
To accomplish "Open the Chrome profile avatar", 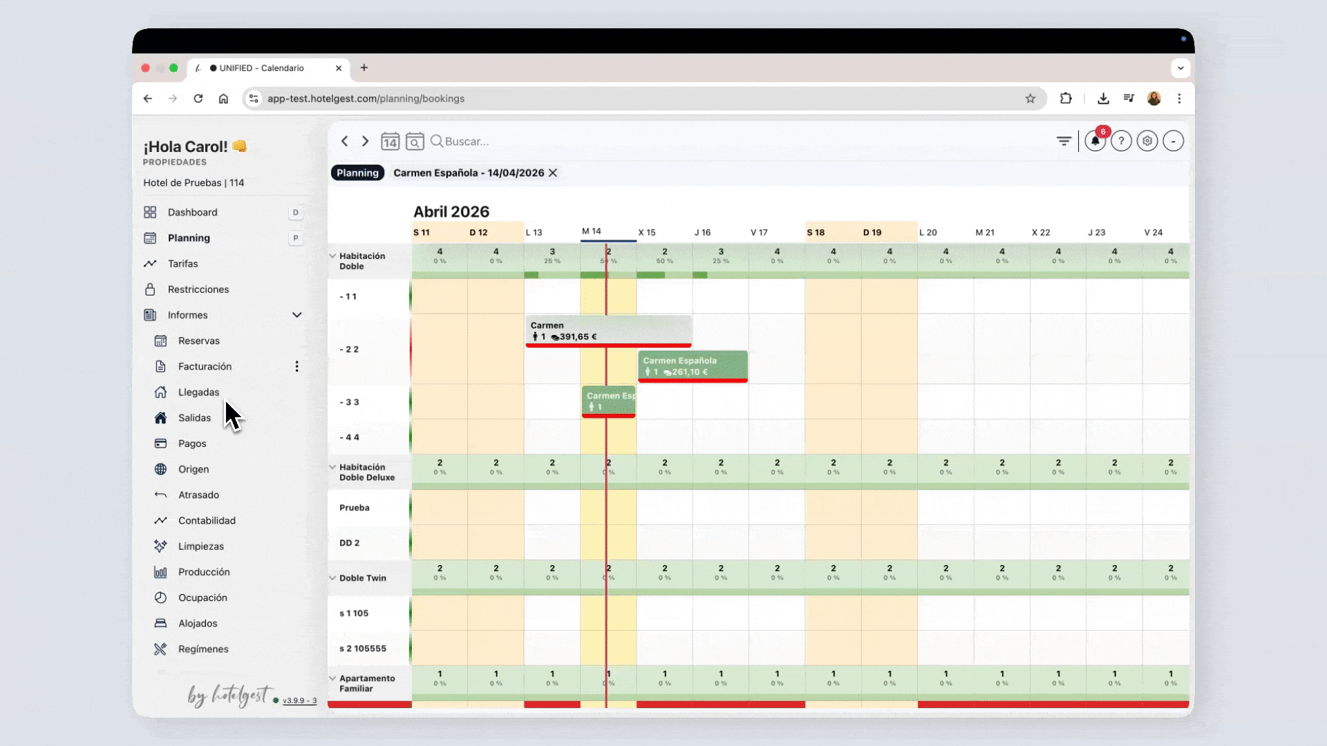I will (x=1154, y=99).
